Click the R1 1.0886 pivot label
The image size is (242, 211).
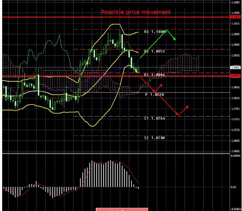pos(155,75)
